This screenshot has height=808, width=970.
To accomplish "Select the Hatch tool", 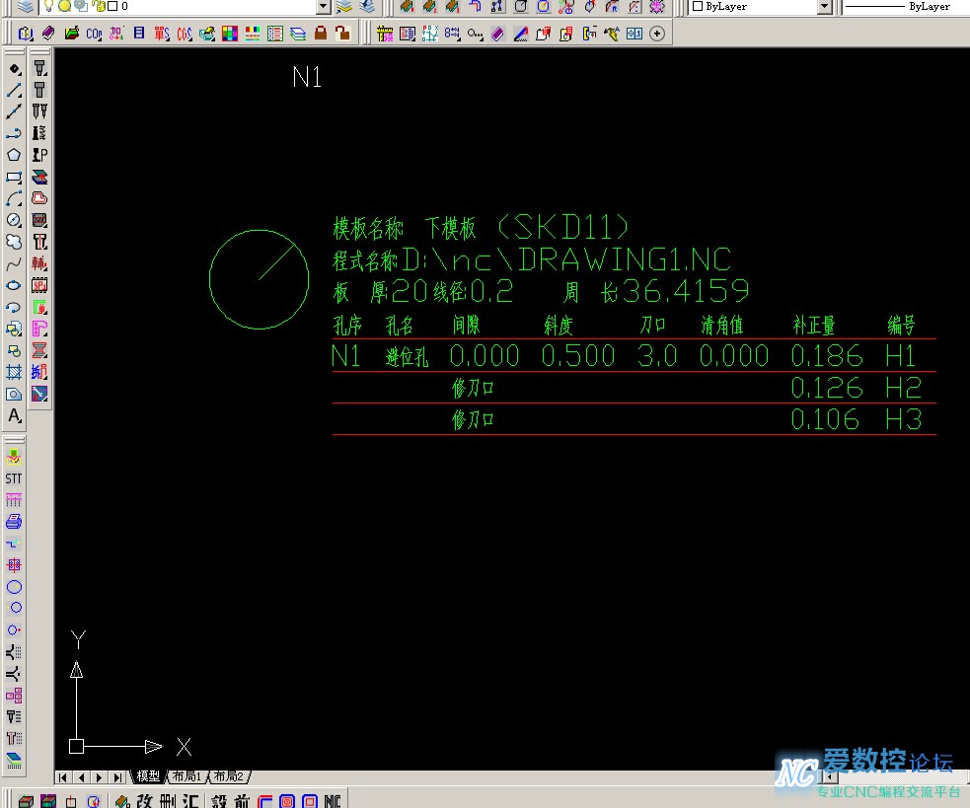I will (x=14, y=372).
